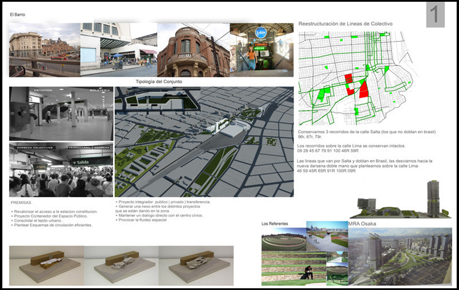Click the 'PREMISAS' heading
This screenshot has width=459, height=290.
(21, 202)
